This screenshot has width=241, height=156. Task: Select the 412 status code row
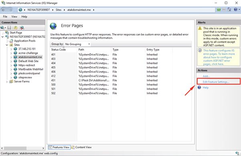(x=111, y=76)
